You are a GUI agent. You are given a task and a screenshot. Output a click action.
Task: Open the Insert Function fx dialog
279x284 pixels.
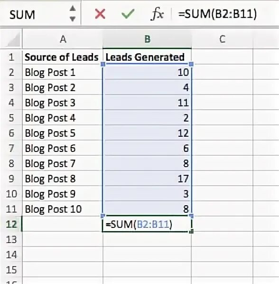coord(157,14)
